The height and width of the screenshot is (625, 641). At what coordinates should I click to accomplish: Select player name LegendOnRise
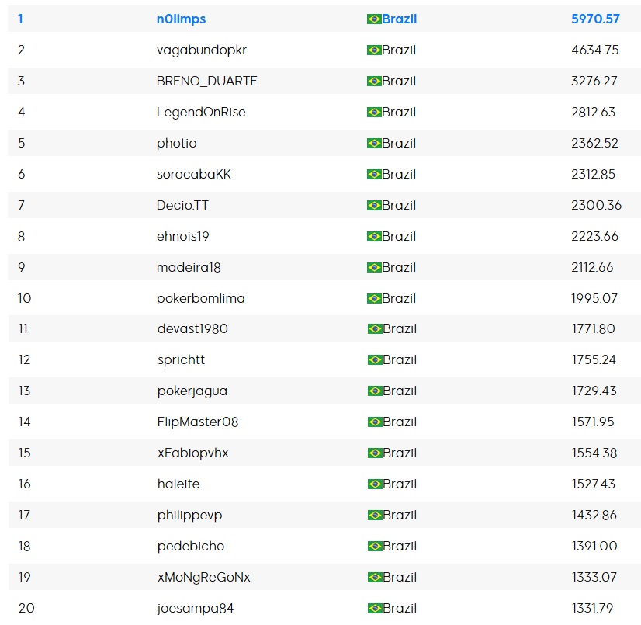(x=201, y=113)
